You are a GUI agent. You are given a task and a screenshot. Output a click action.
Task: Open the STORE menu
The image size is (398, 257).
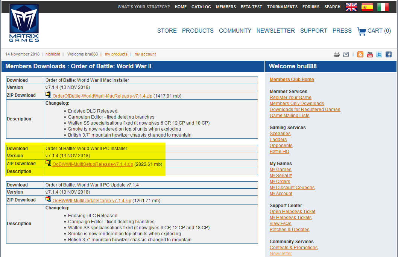[167, 31]
